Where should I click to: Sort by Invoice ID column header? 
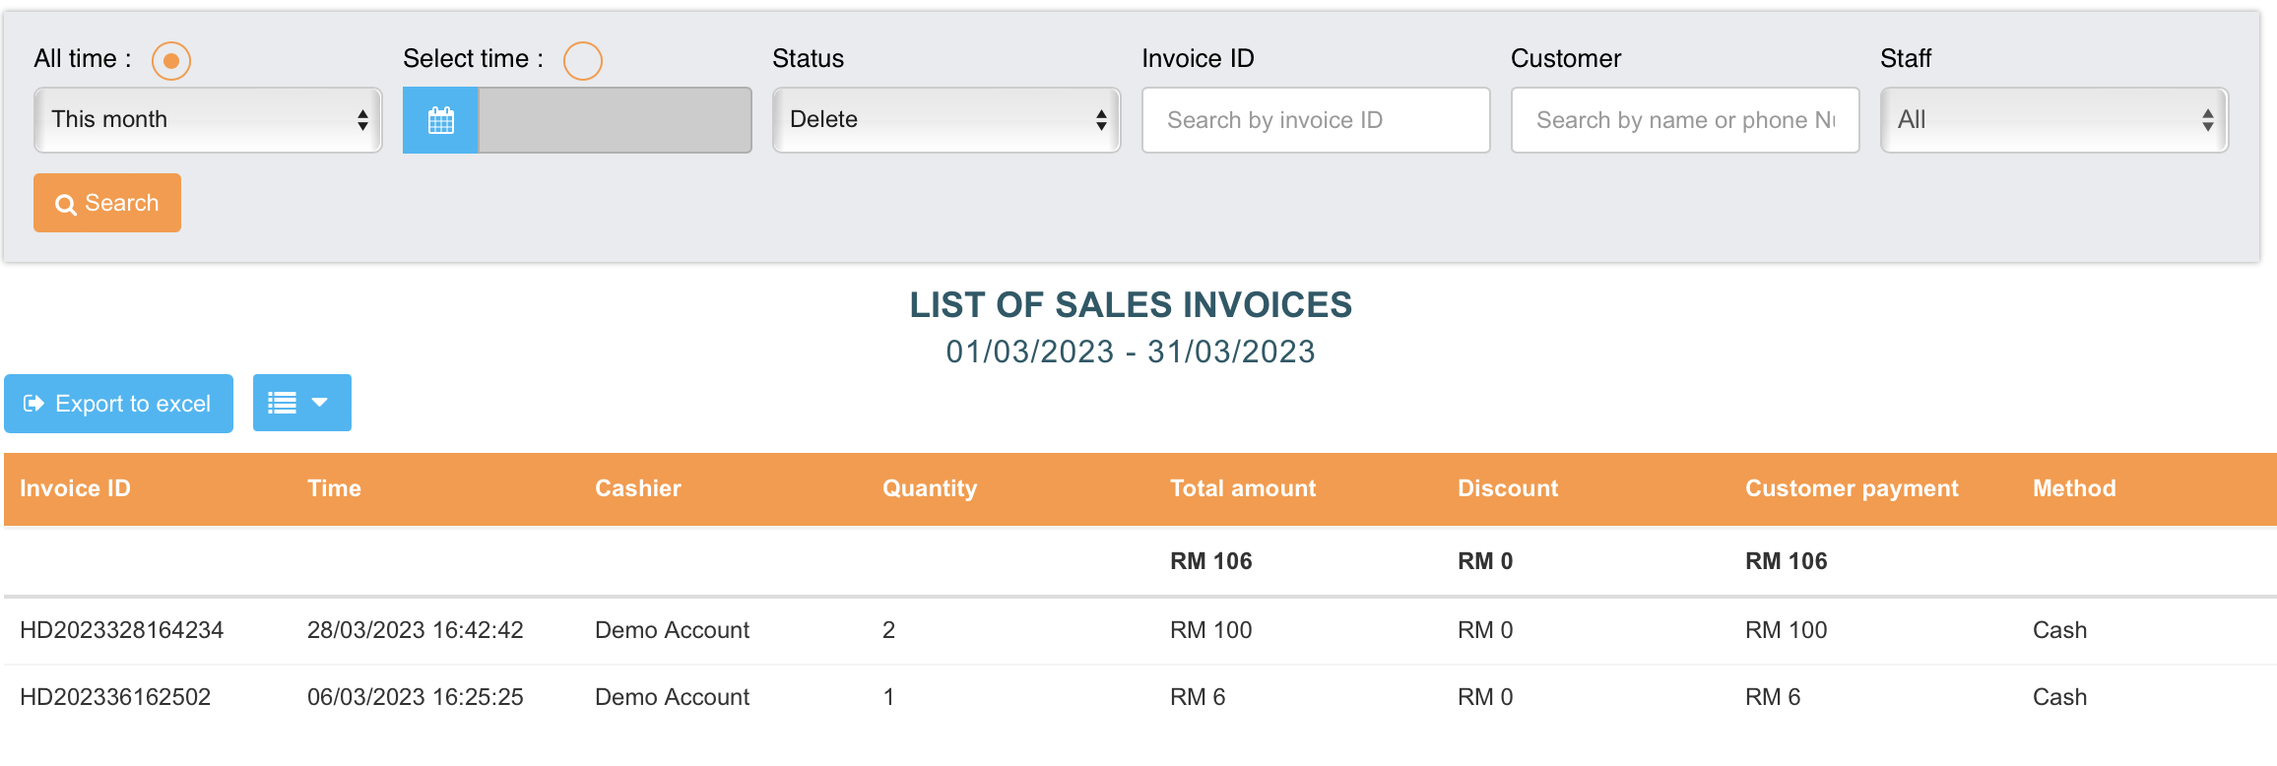pyautogui.click(x=75, y=488)
